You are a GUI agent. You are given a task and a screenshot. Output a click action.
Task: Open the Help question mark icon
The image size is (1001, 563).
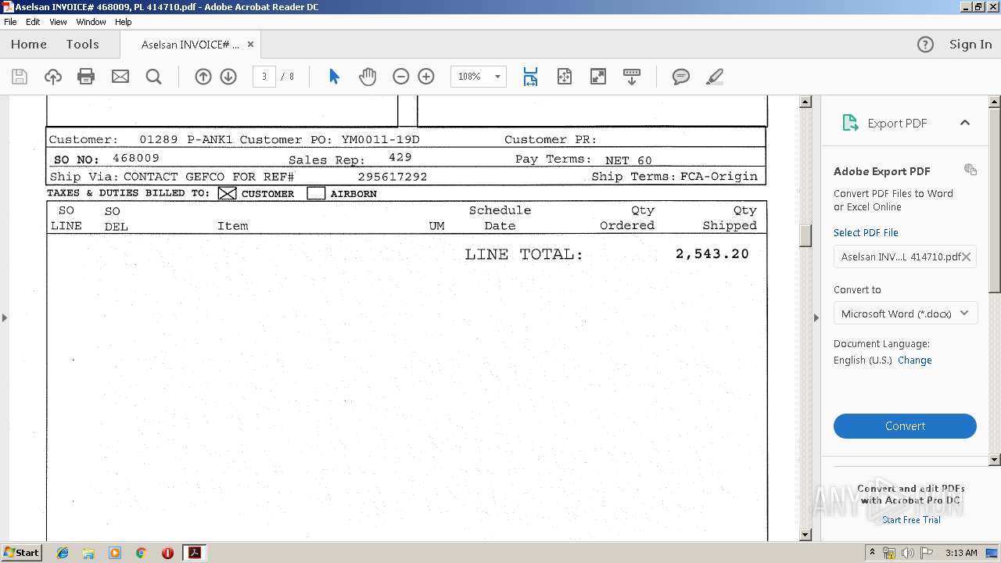(925, 45)
